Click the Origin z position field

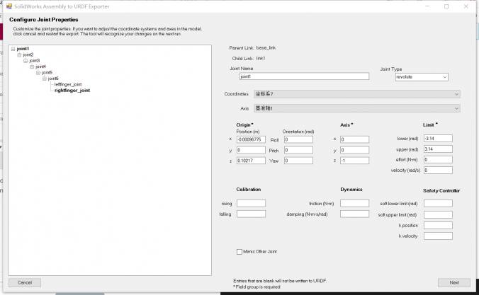(251, 161)
